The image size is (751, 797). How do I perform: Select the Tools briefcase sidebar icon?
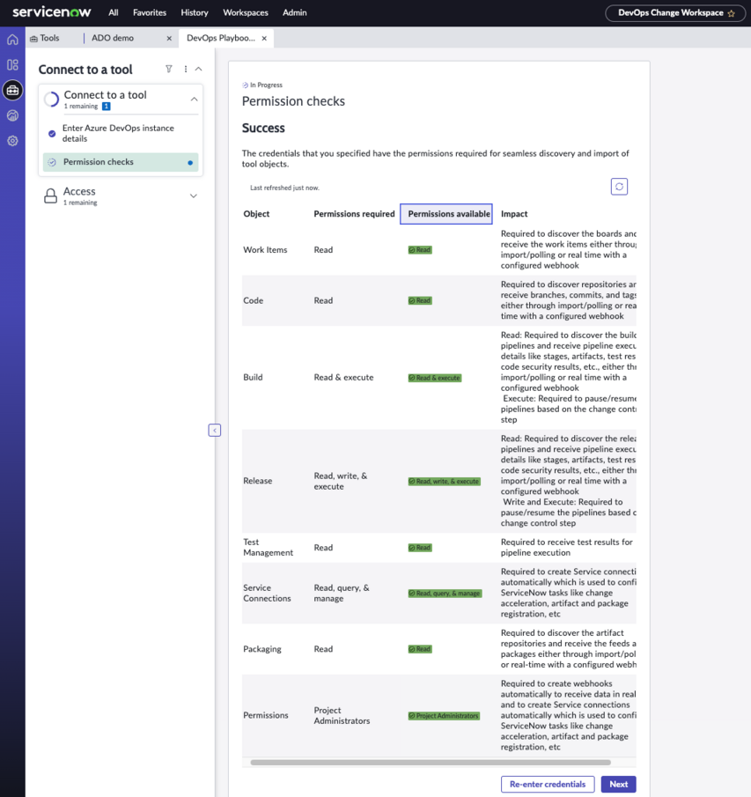pos(12,90)
